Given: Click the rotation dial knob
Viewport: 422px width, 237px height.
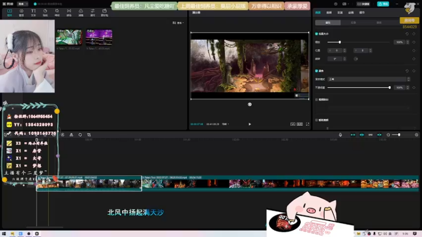Looking at the screenshot, I should [356, 59].
